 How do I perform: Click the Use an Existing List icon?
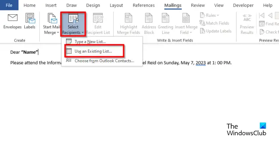69,51
